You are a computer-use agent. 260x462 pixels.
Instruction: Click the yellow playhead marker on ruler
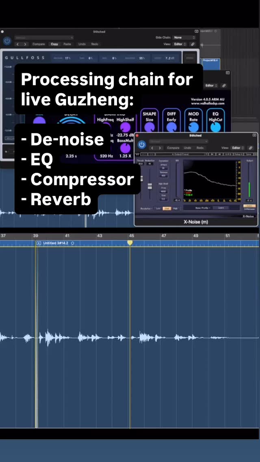130,242
